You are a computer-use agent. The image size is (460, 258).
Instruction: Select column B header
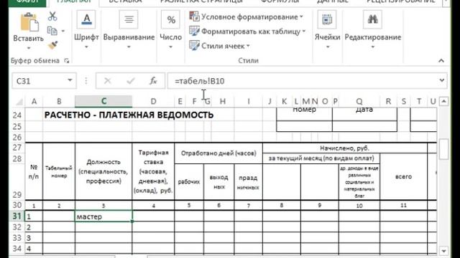[x=59, y=101]
